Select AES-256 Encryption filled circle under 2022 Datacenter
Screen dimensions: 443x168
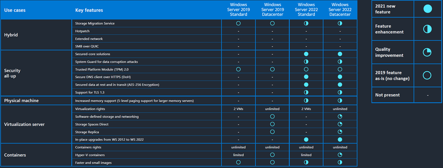pyautogui.click(x=340, y=84)
